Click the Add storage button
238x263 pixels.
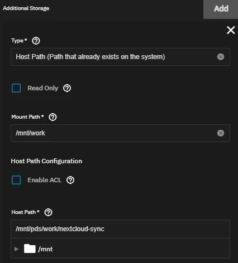(221, 9)
